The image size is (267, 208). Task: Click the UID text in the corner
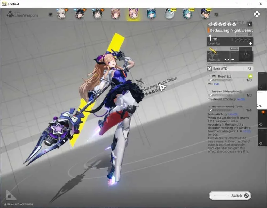click(x=24, y=204)
